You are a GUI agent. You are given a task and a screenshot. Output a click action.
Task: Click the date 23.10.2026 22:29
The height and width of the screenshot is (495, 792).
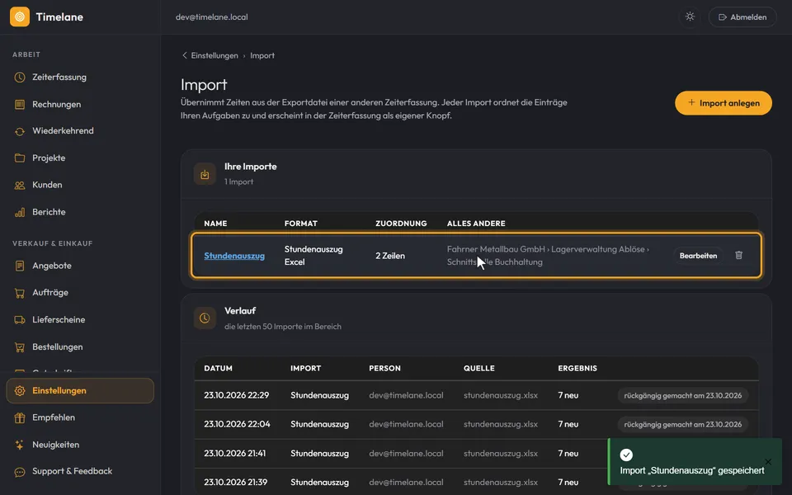[x=237, y=395]
